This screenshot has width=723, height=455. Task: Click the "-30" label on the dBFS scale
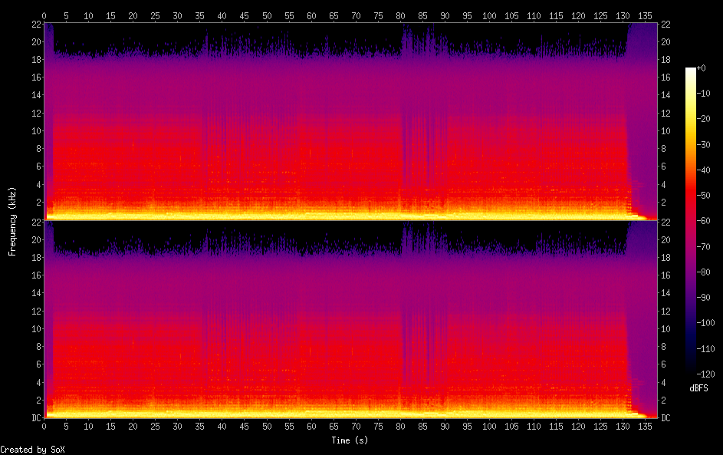click(704, 145)
